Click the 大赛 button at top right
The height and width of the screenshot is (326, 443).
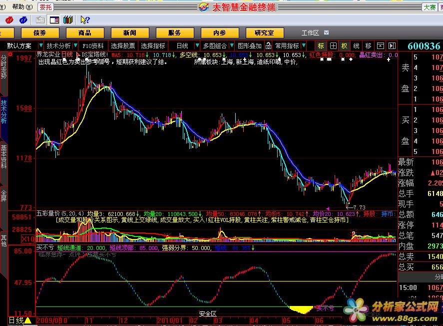[430, 7]
